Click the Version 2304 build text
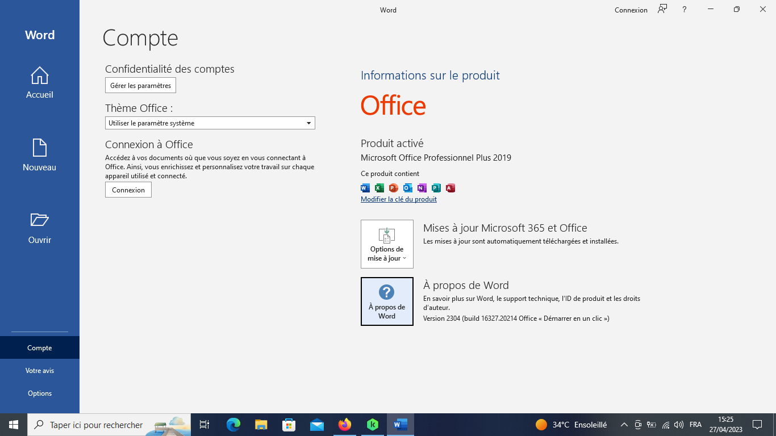The height and width of the screenshot is (436, 776). (x=516, y=318)
